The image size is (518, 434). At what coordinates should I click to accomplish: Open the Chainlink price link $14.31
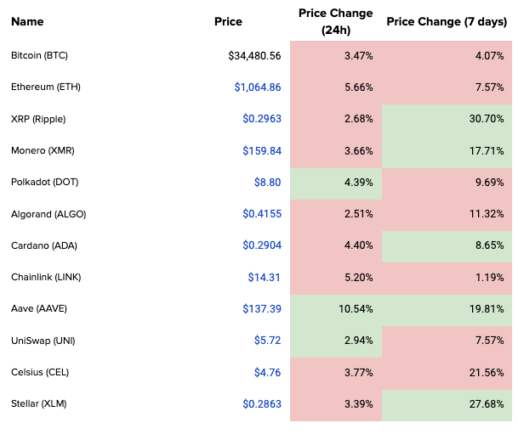(x=265, y=277)
